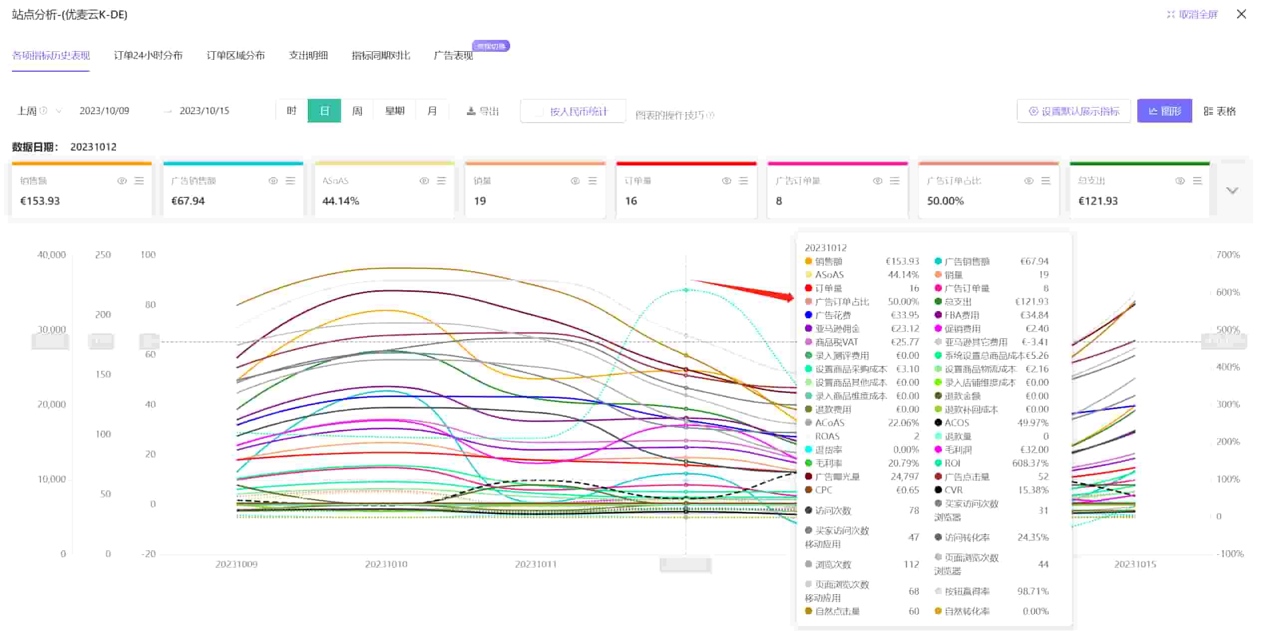Toggle eye icon on 销量 card
The height and width of the screenshot is (631, 1262).
575,181
